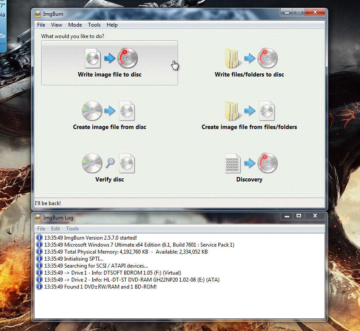Open the View menu in ImgBurn
Image resolution: width=360 pixels, height=331 pixels.
pyautogui.click(x=56, y=25)
